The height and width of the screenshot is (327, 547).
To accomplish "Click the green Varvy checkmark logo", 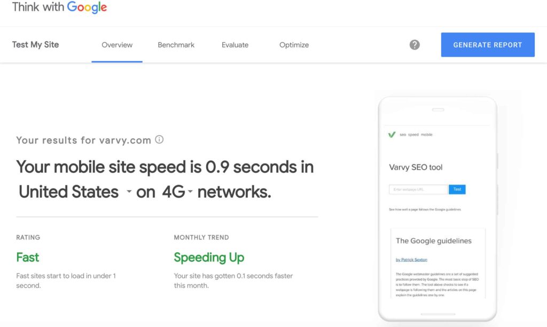I will click(392, 135).
